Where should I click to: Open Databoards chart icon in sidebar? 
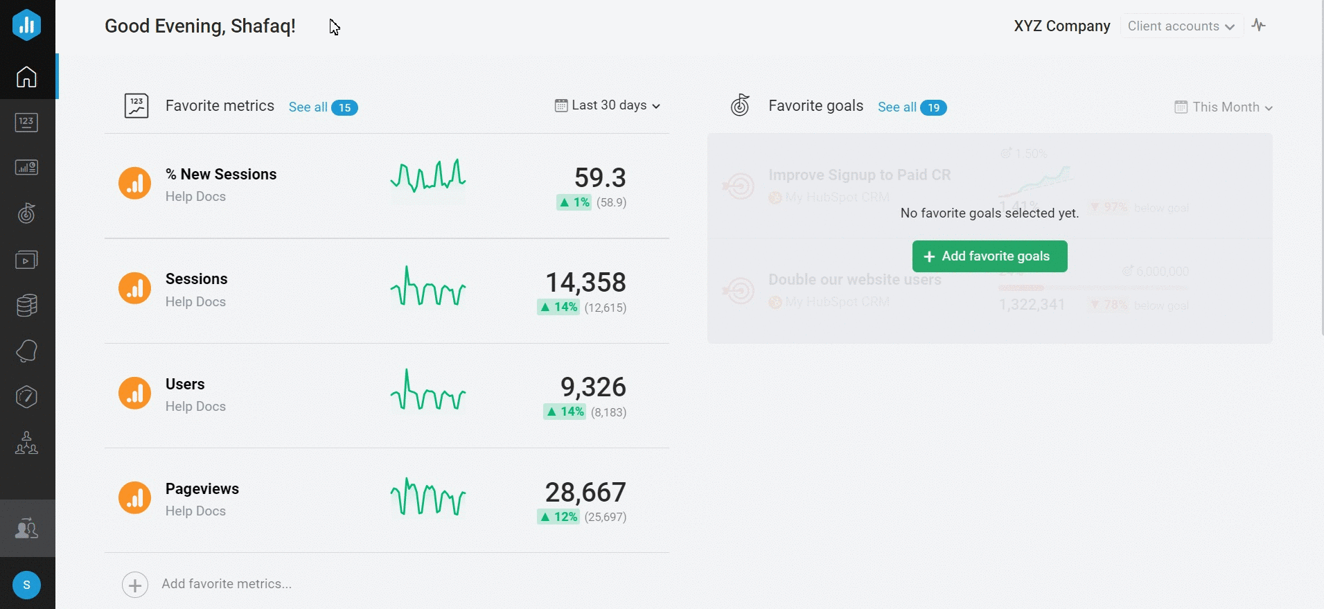pyautogui.click(x=27, y=168)
